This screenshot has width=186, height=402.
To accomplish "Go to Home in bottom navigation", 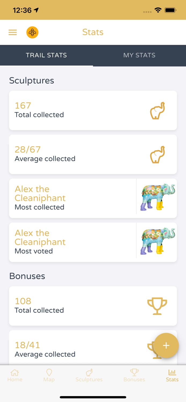I will [15, 375].
